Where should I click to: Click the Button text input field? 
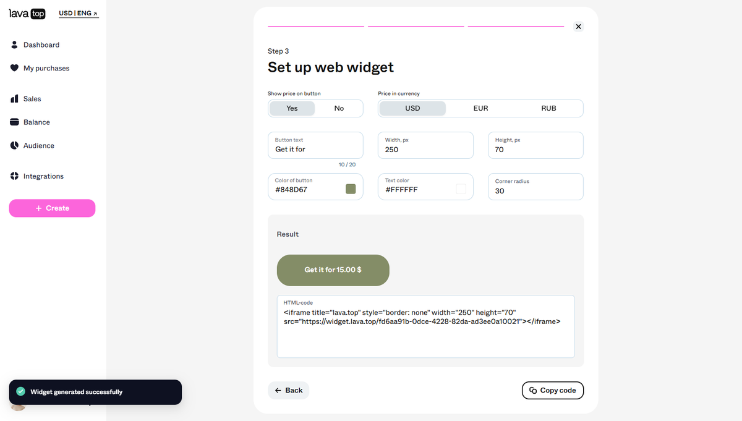point(315,145)
